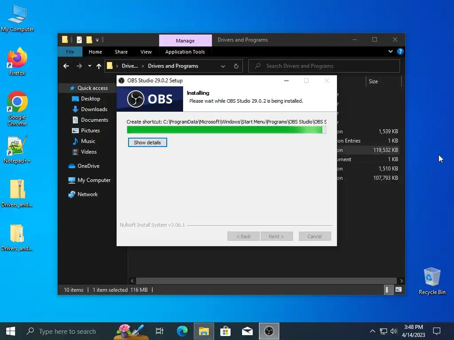This screenshot has width=454, height=340.
Task: Click the Next button in OBS setup
Action: tap(277, 236)
